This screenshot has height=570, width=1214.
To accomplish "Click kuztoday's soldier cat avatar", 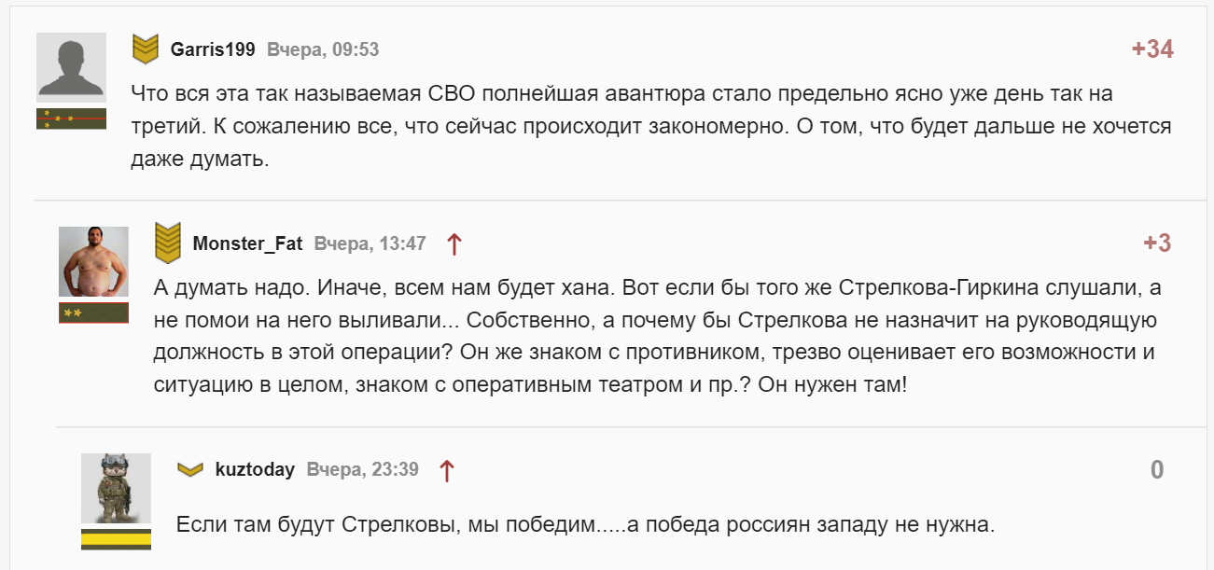I will coord(116,488).
